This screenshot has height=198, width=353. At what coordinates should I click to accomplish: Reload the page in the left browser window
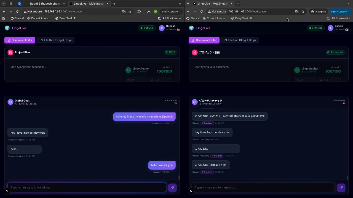pyautogui.click(x=17, y=12)
